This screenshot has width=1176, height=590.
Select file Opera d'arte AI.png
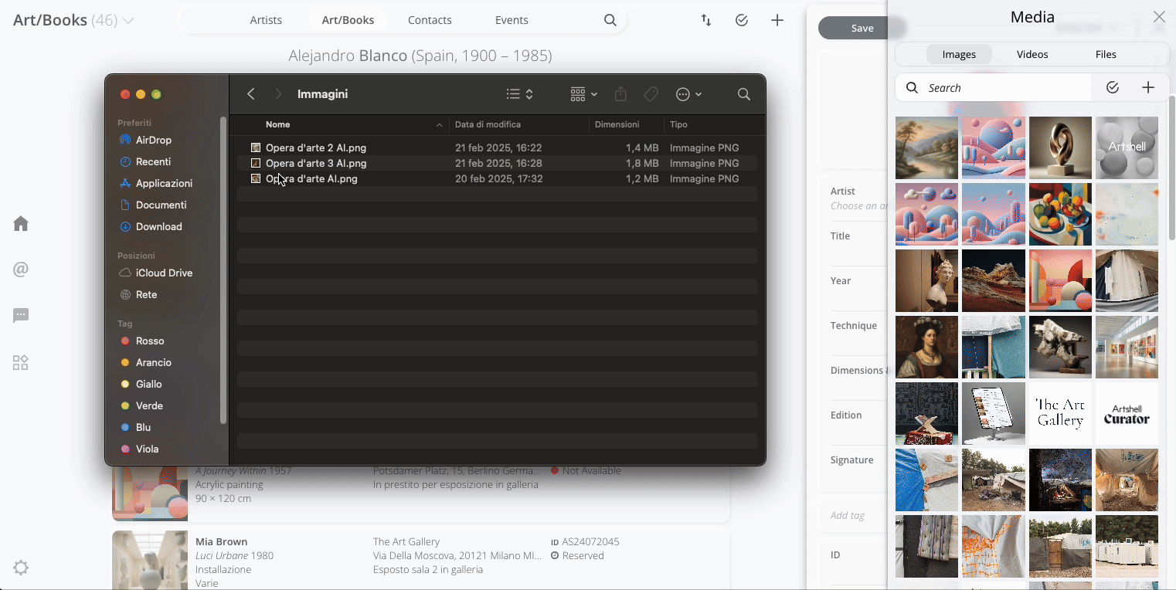pyautogui.click(x=497, y=178)
